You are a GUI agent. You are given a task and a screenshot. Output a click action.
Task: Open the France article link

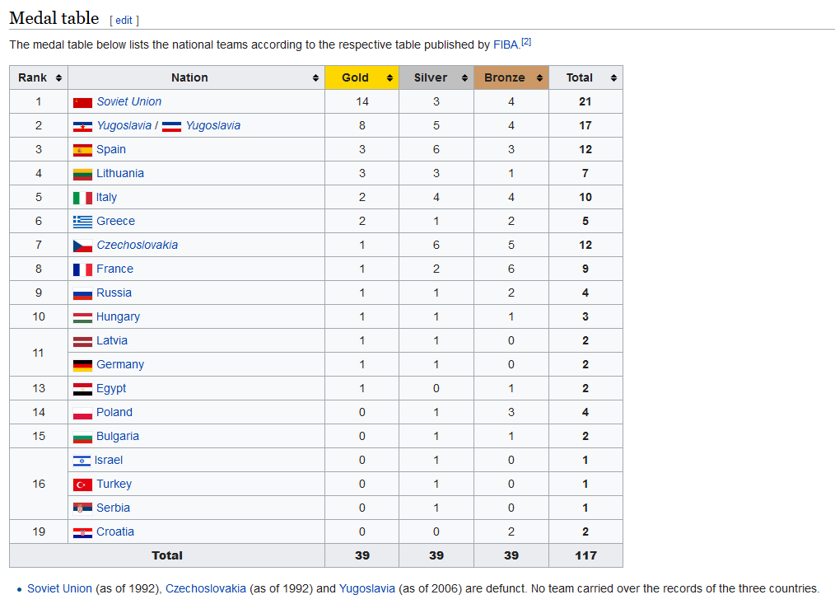[x=114, y=269]
